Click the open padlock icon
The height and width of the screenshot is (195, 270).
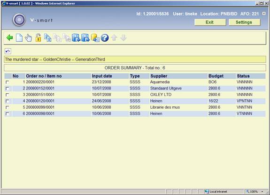38,37
